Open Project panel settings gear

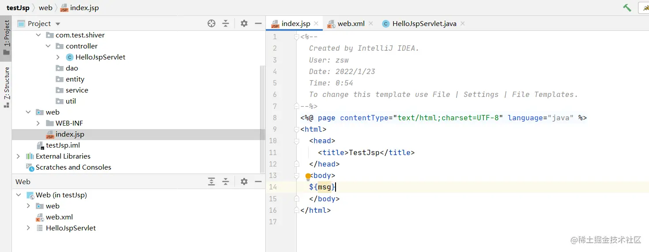(244, 23)
